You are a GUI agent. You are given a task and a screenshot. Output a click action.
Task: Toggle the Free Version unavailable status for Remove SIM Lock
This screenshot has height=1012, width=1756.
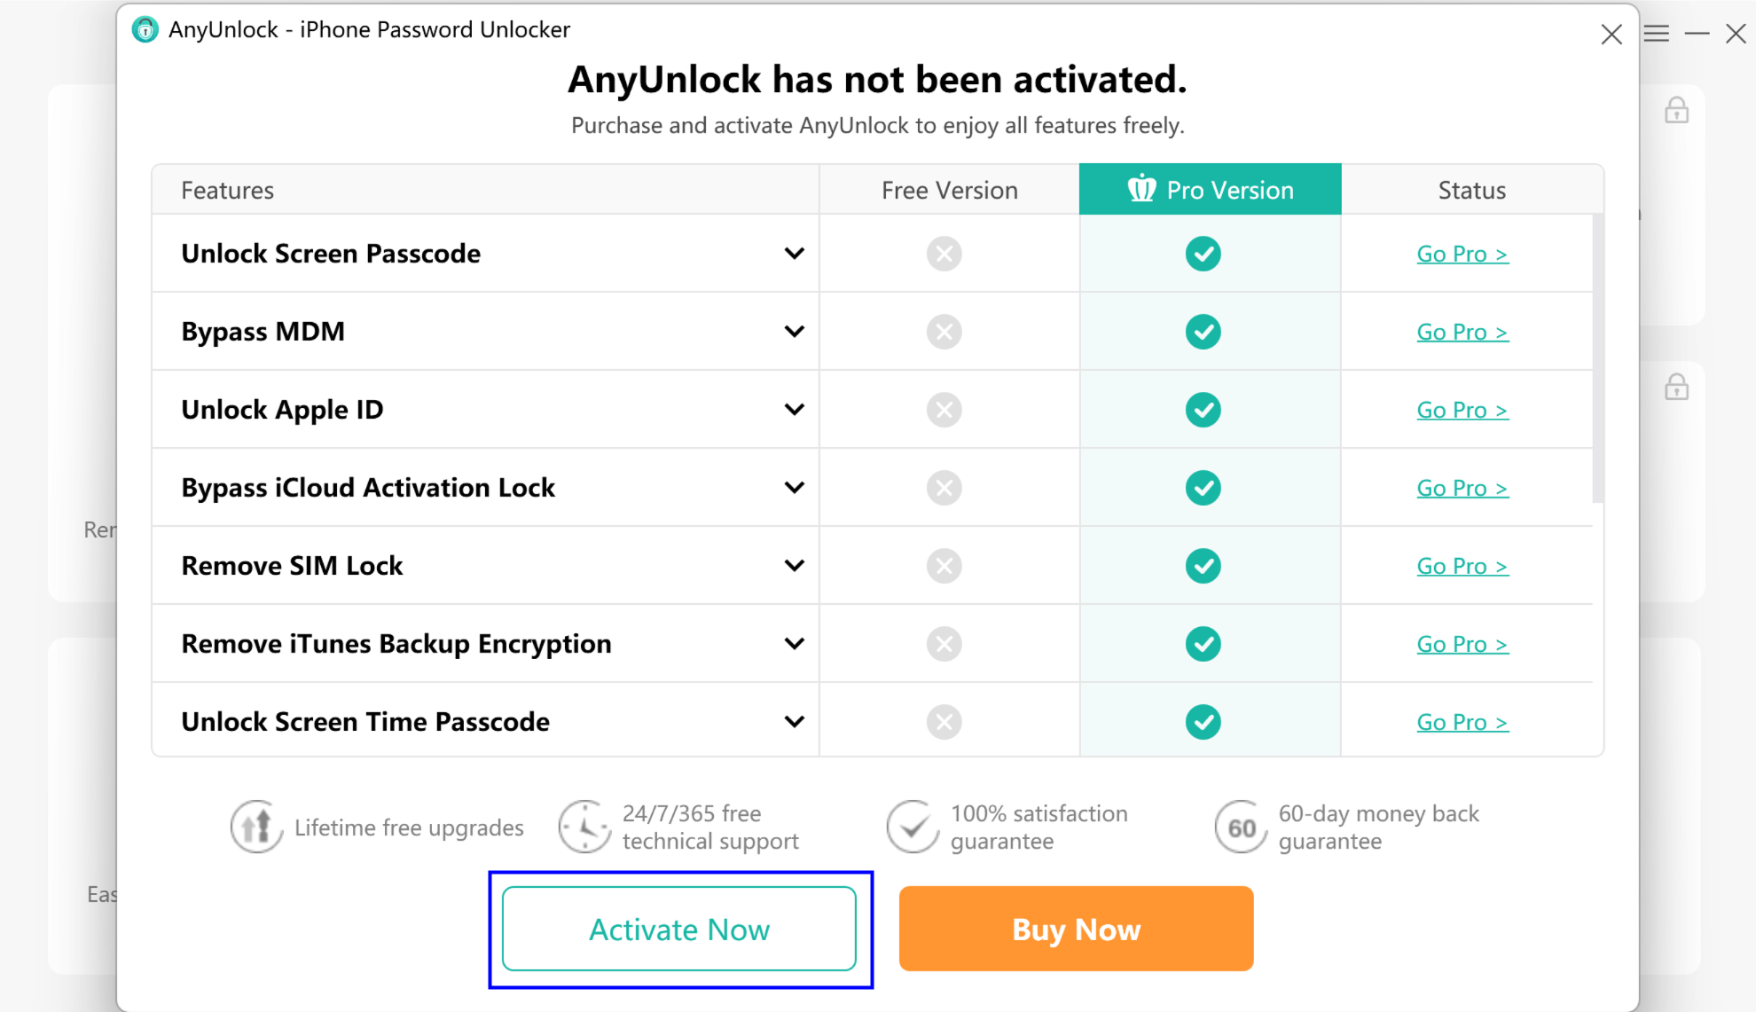point(945,564)
